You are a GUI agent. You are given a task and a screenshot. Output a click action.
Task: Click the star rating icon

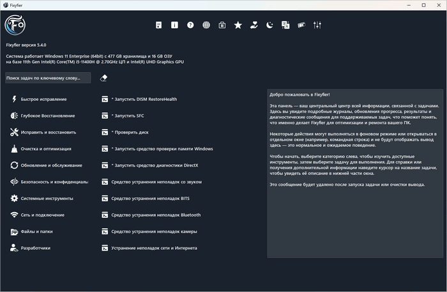pyautogui.click(x=238, y=25)
